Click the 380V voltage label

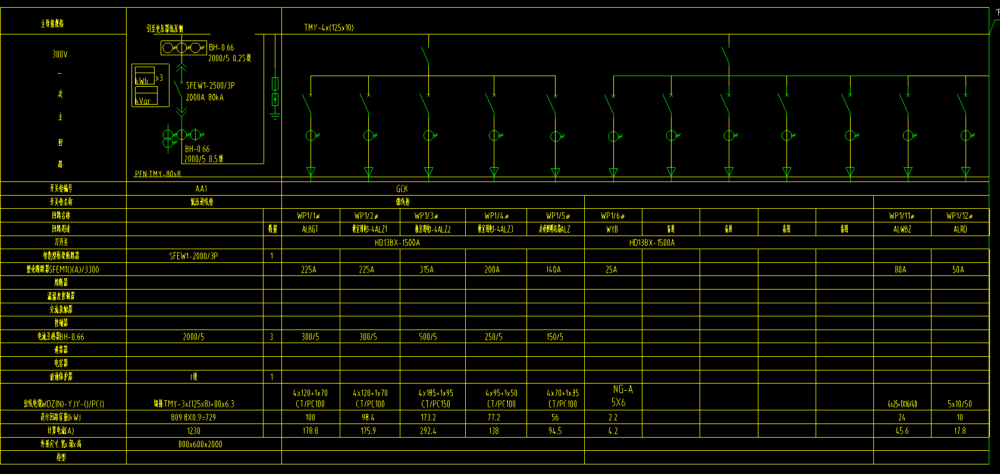pos(60,54)
